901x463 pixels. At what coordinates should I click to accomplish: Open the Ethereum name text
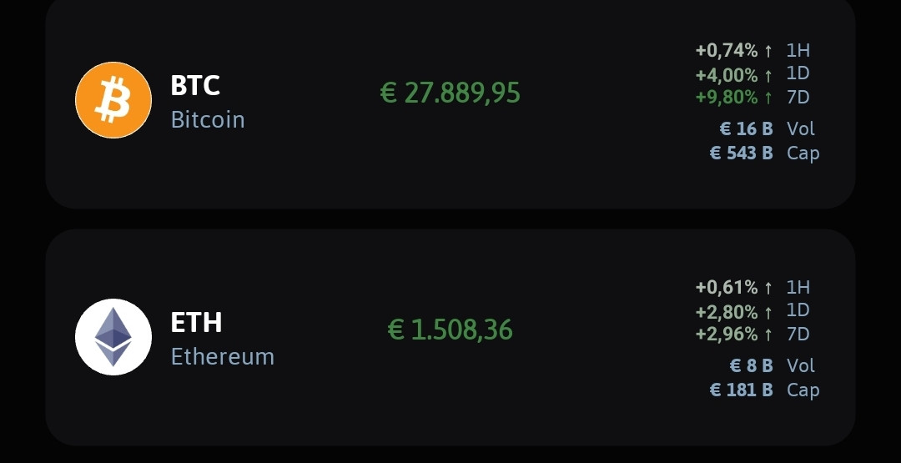tap(223, 356)
